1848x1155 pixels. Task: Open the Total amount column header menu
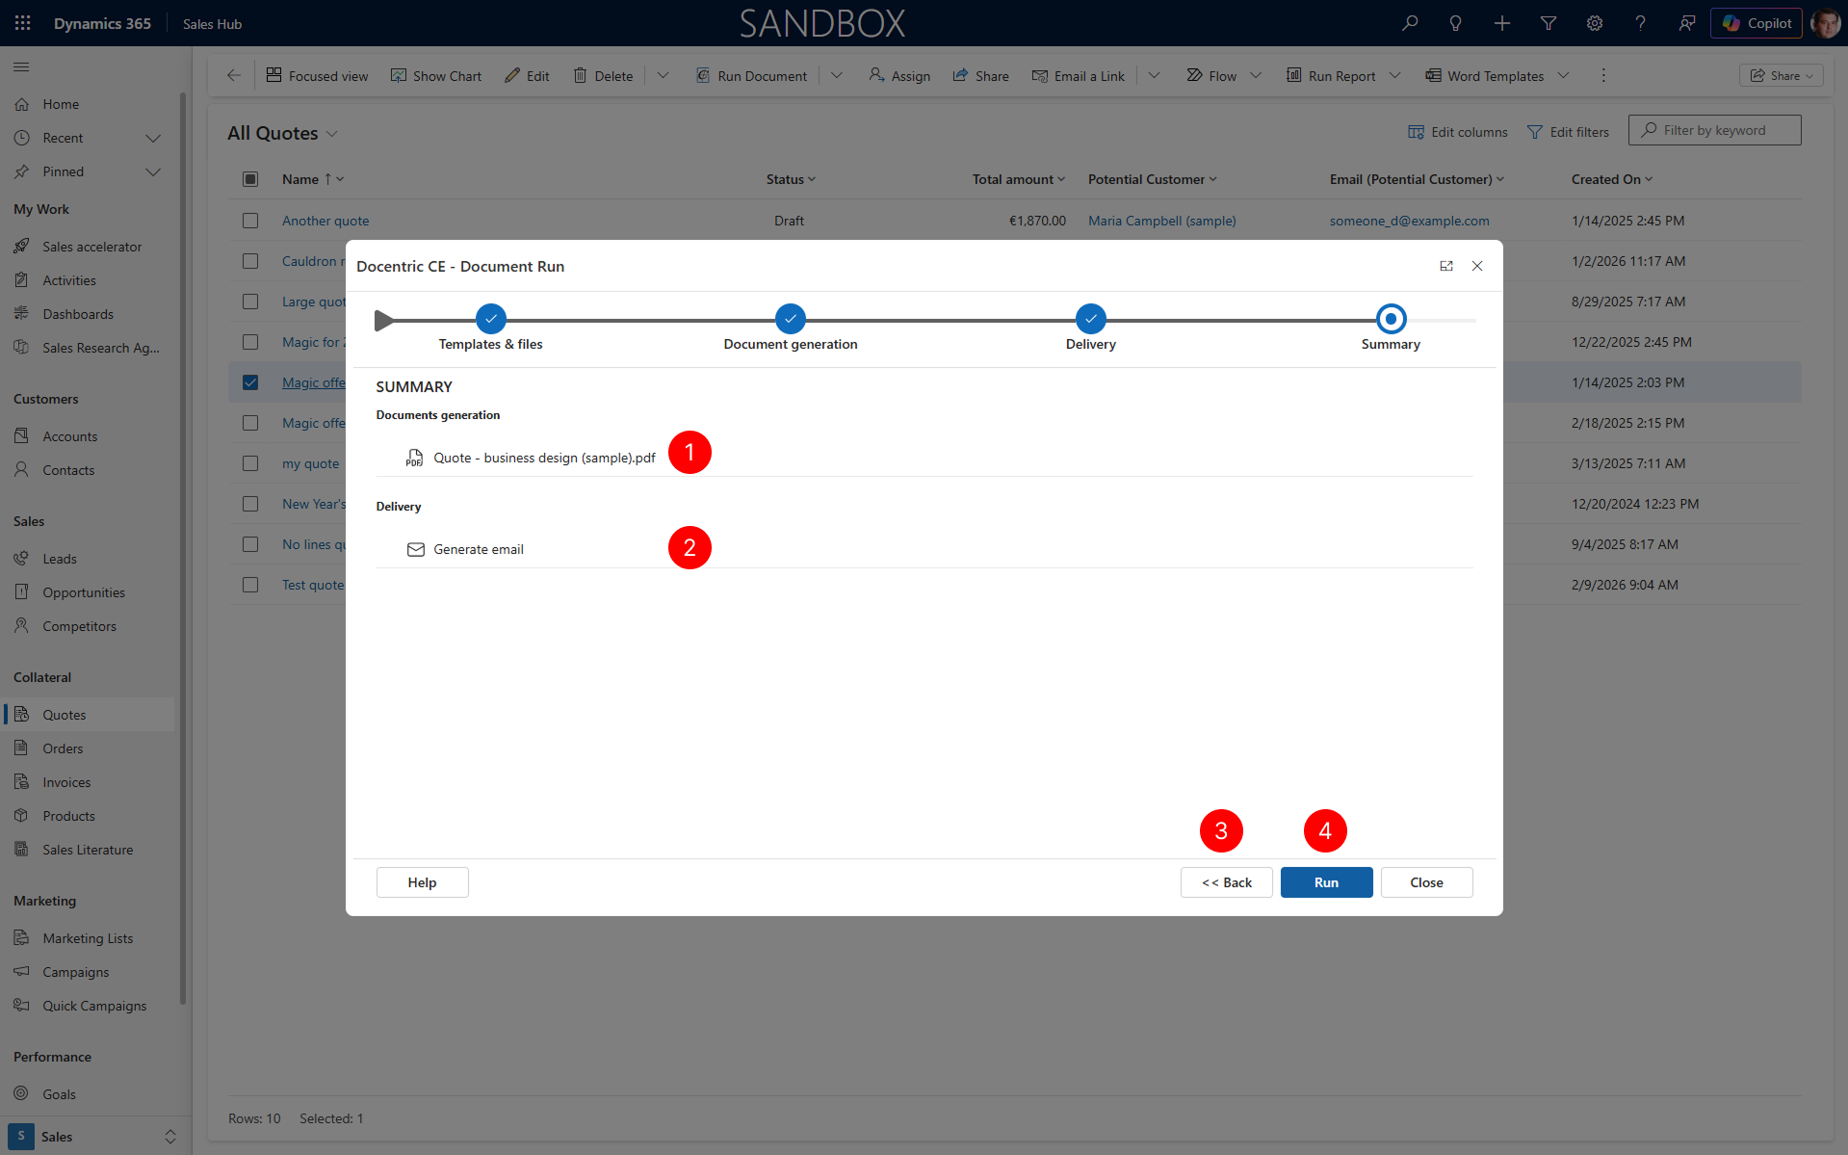click(x=1019, y=179)
